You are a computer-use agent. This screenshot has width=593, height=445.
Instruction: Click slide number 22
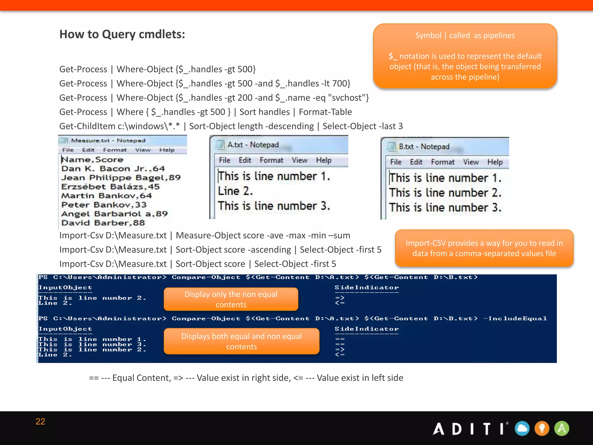(40, 422)
